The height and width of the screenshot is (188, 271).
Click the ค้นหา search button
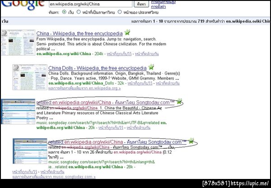pyautogui.click(x=141, y=4)
